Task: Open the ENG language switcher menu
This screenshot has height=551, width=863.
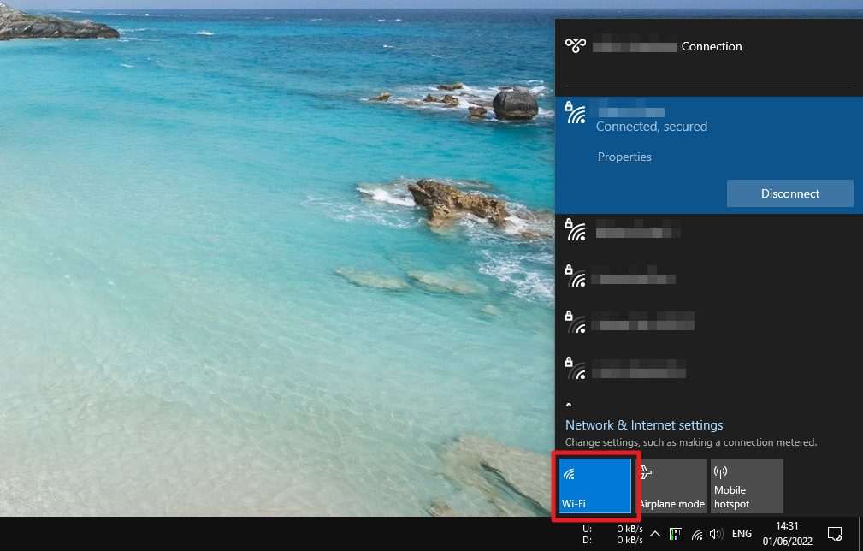Action: pyautogui.click(x=741, y=534)
